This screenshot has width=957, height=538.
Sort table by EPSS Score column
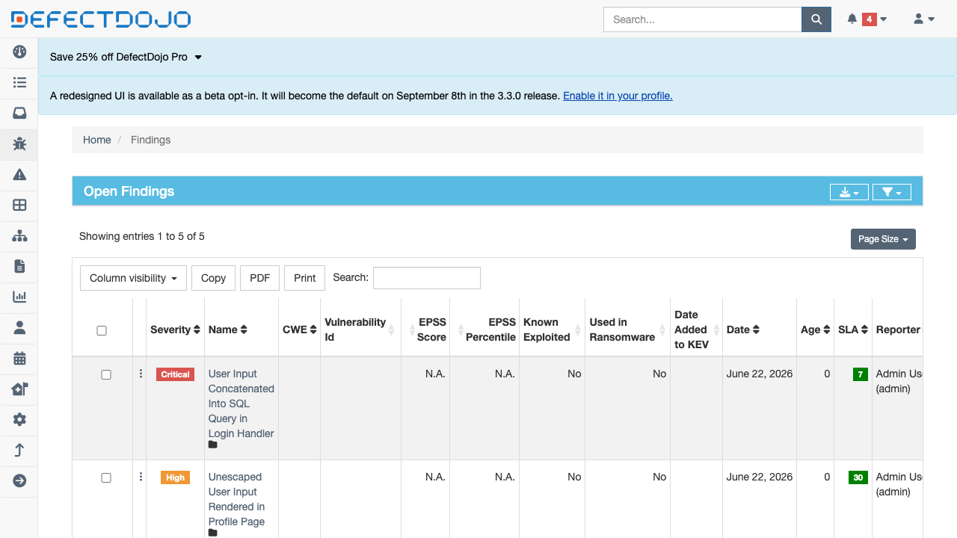point(427,330)
